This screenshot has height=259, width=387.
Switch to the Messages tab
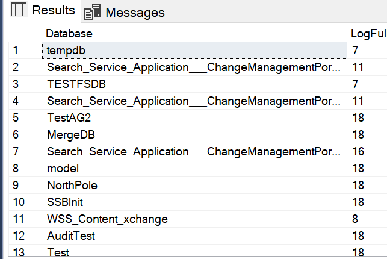(135, 12)
